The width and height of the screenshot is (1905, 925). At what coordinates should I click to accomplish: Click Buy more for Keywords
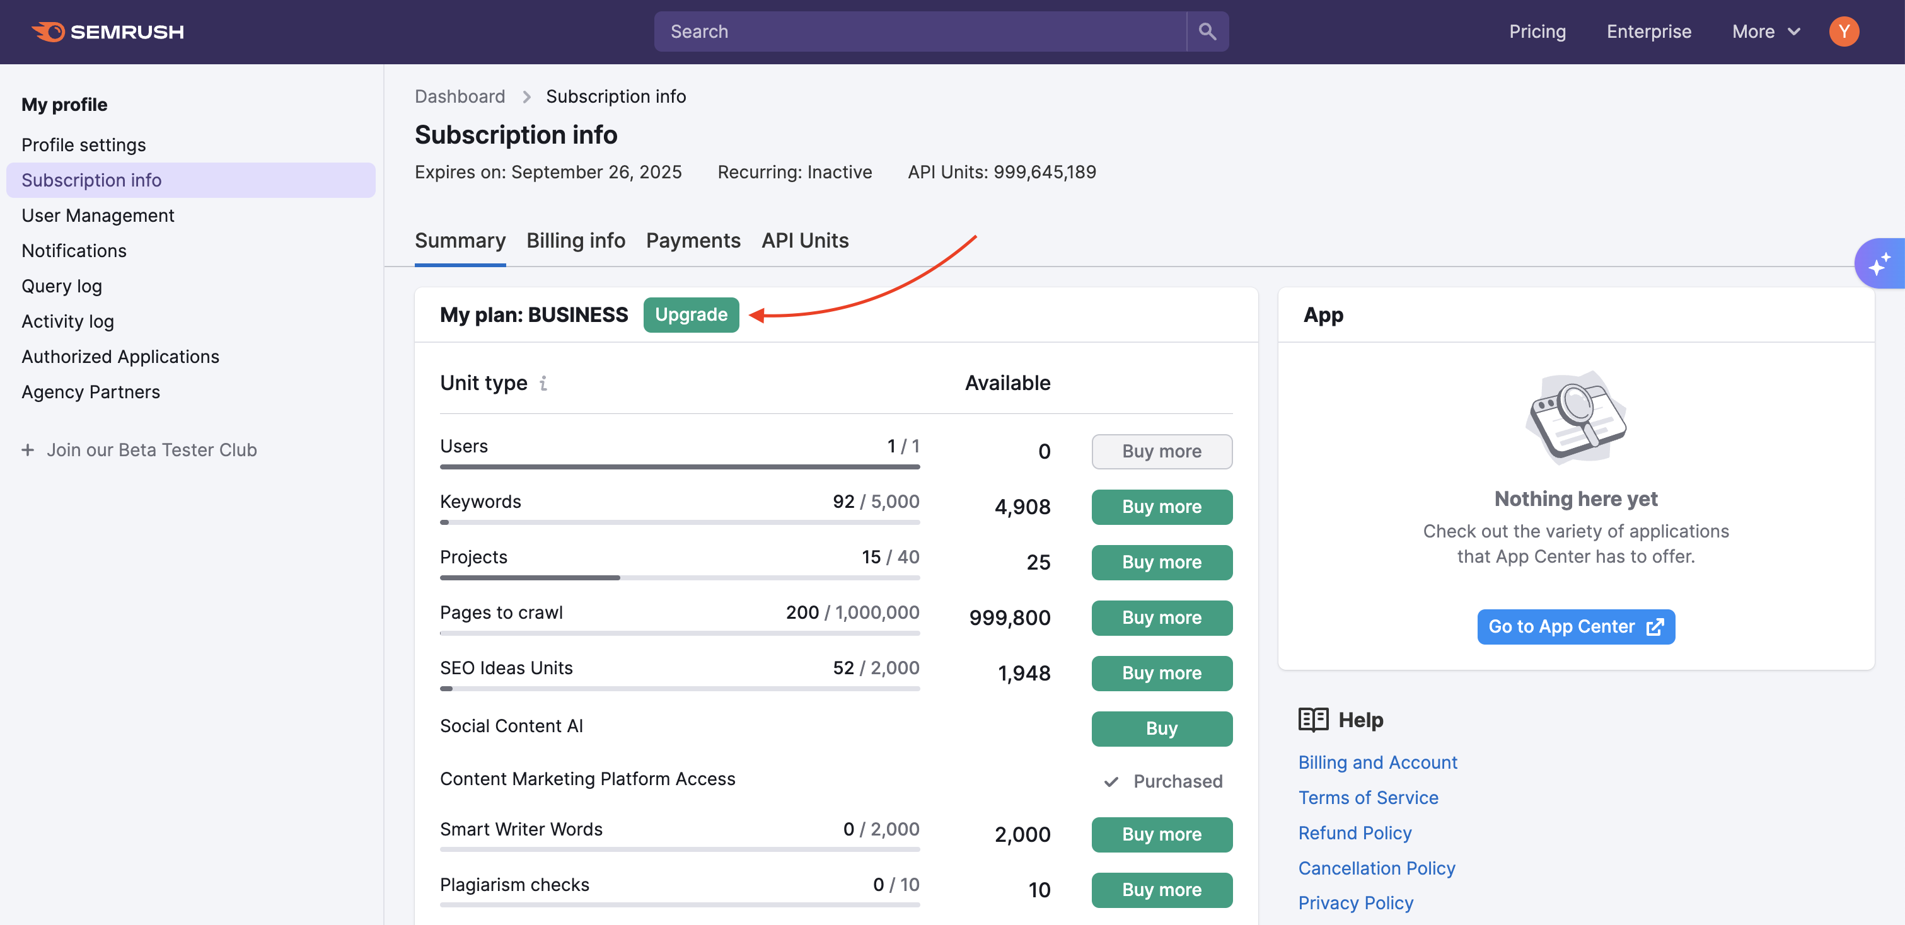click(x=1161, y=507)
